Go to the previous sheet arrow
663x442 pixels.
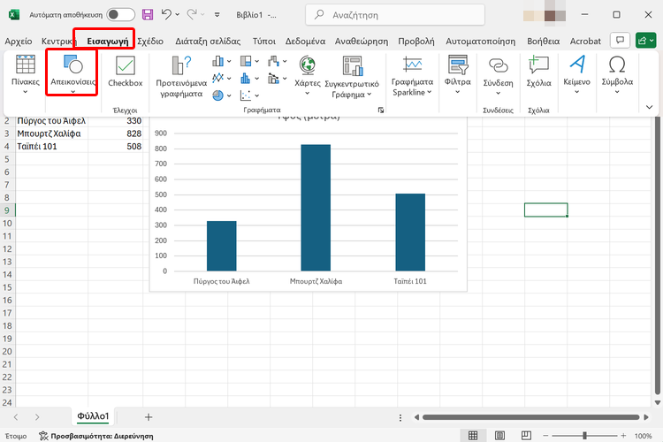pos(16,417)
